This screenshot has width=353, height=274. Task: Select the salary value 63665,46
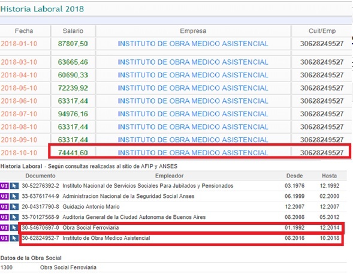pyautogui.click(x=73, y=62)
